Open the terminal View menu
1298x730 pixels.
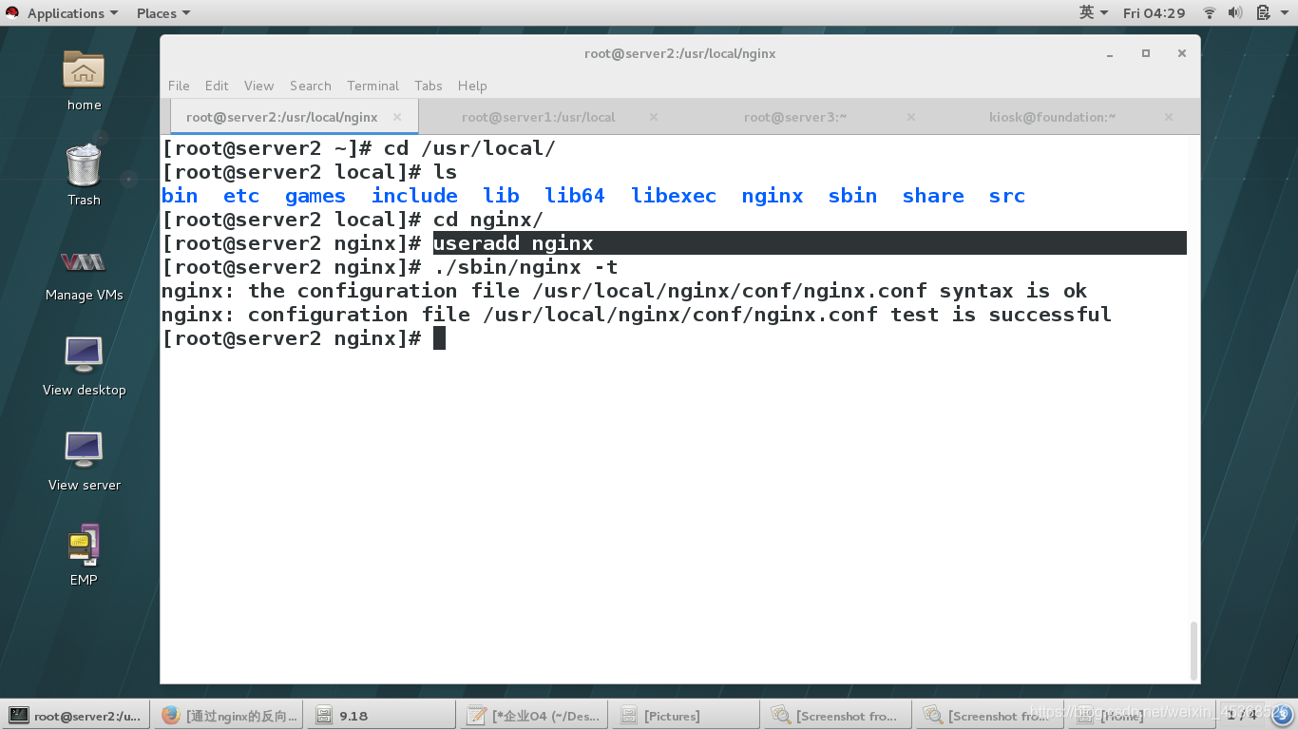(258, 86)
